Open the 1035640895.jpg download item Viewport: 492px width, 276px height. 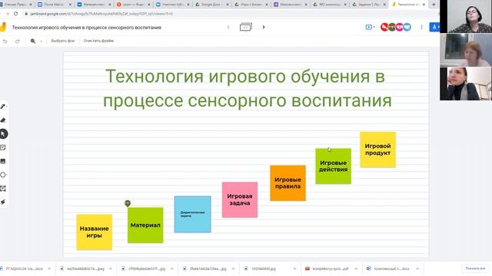tap(264, 269)
